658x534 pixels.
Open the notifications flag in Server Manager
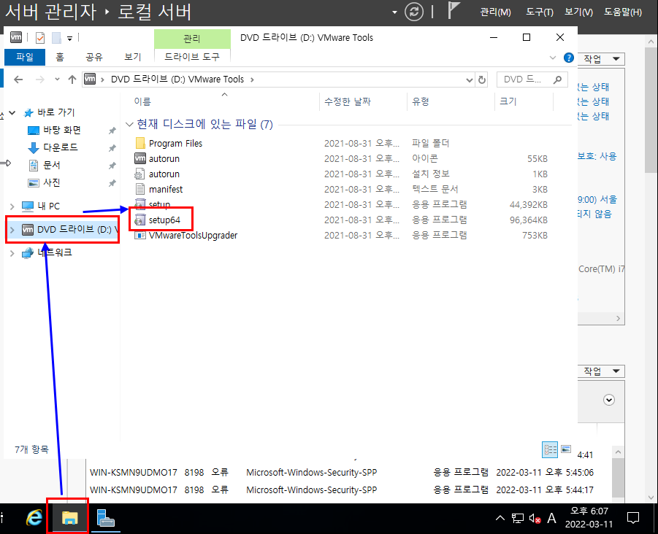pos(454,10)
